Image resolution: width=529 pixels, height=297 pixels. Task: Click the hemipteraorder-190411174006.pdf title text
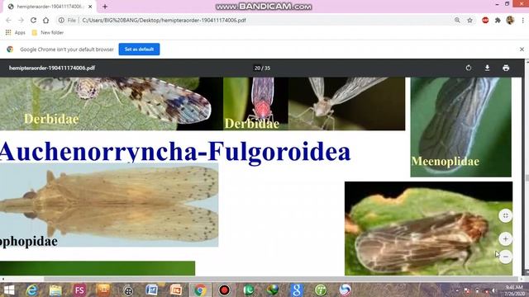coord(52,68)
